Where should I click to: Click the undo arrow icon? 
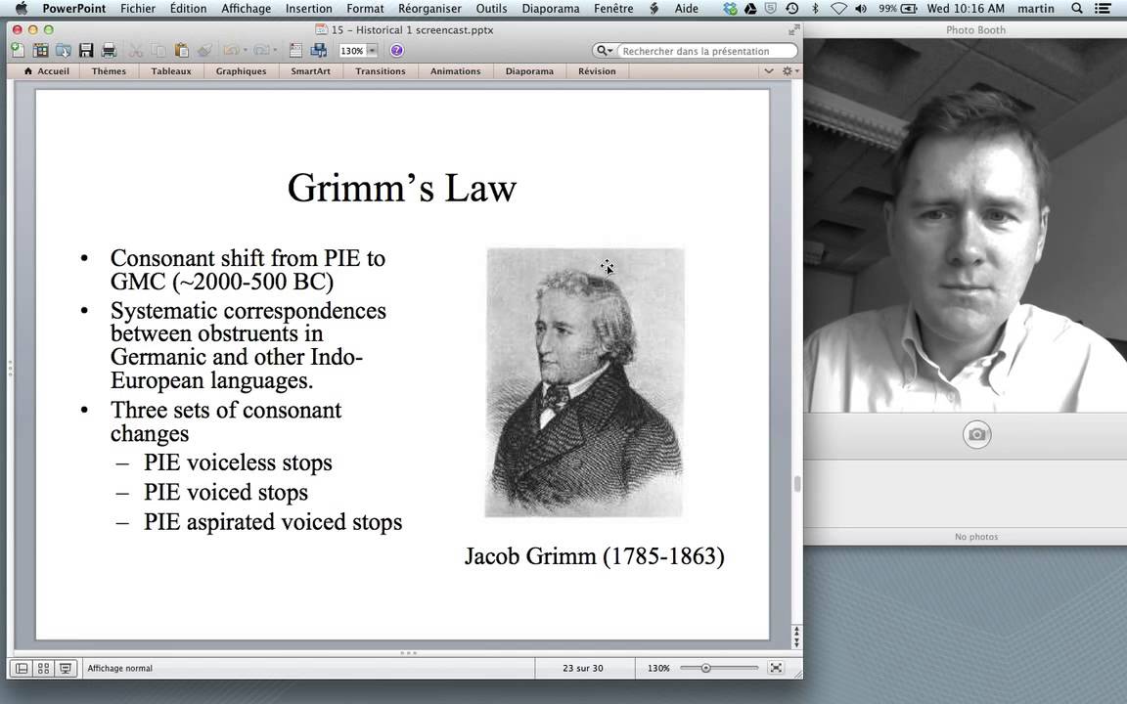[231, 50]
